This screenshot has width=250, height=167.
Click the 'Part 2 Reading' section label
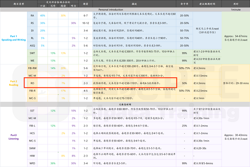[14, 83]
